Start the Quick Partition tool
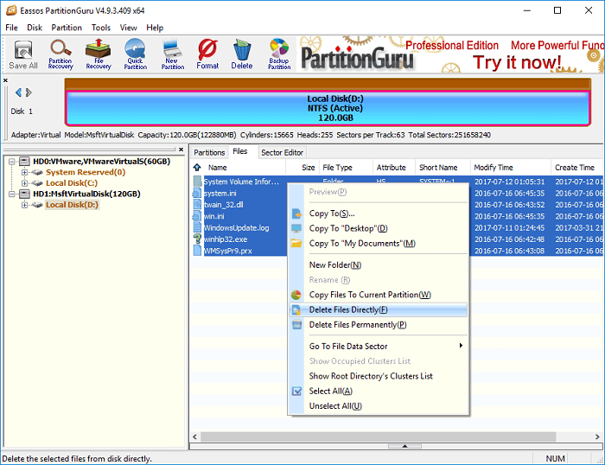The image size is (605, 465). point(136,54)
